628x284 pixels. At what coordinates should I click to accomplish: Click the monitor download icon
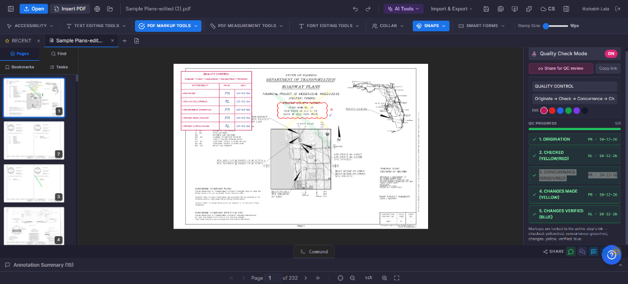coord(515,9)
